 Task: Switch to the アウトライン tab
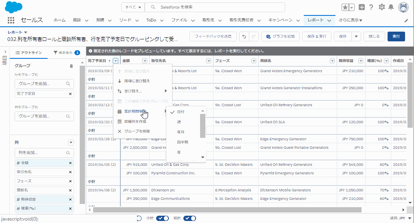coord(29,53)
